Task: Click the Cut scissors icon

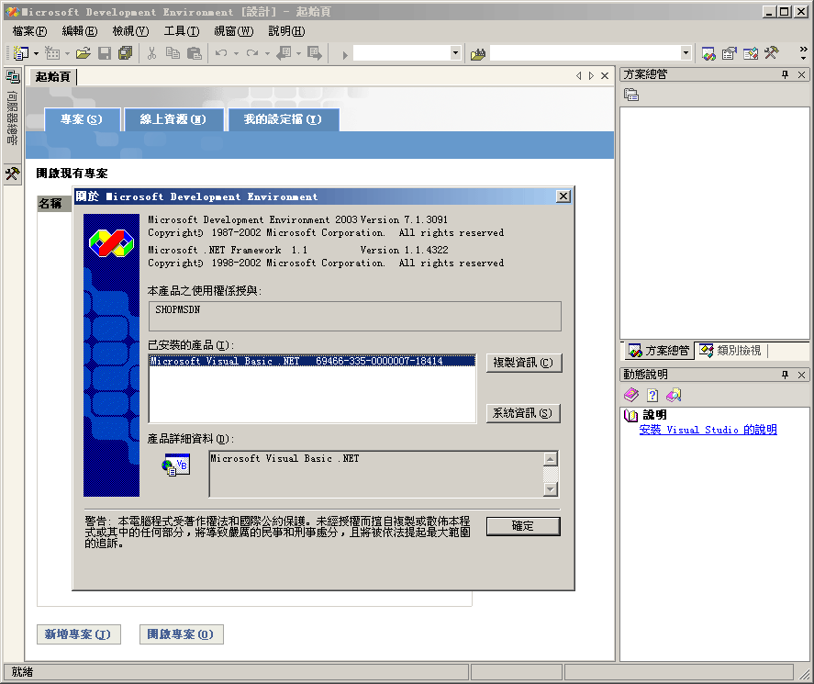Action: [x=151, y=53]
